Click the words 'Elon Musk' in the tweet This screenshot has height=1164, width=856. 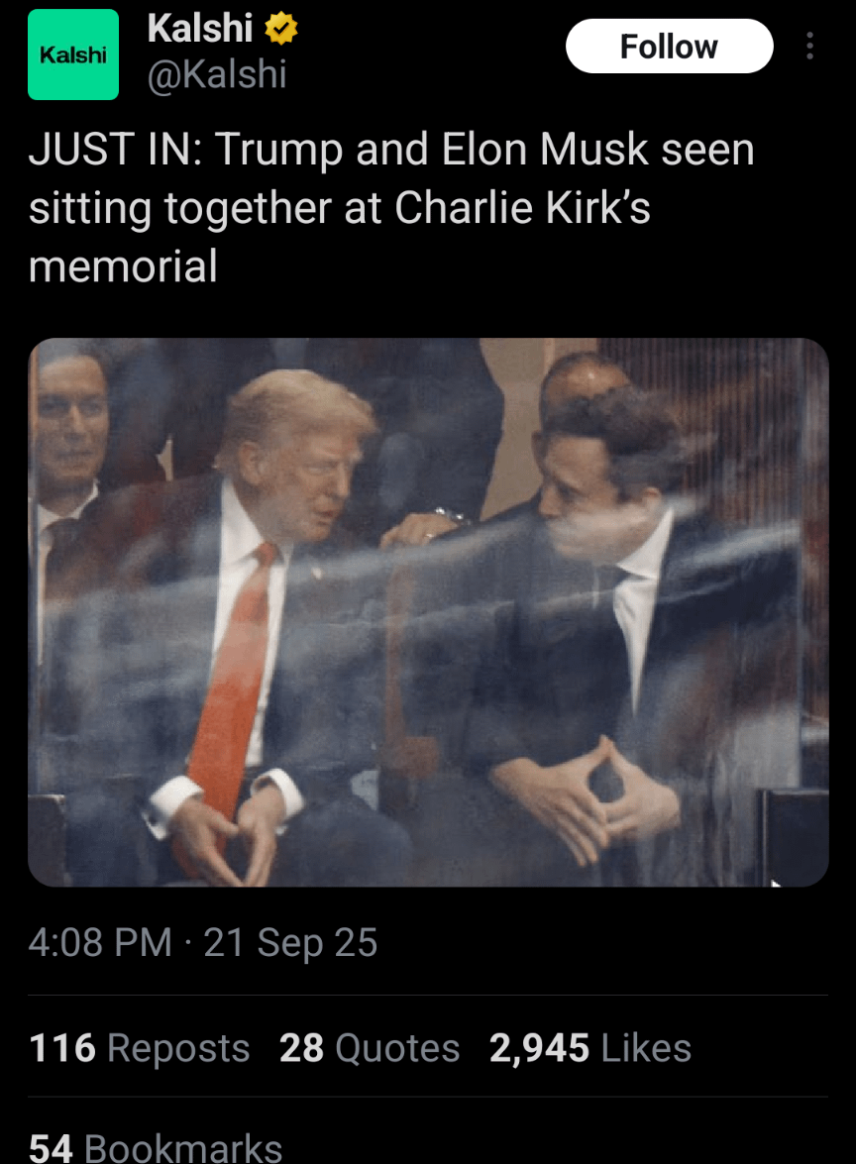click(x=545, y=150)
